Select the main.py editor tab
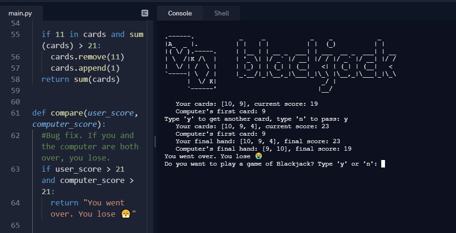The image size is (456, 233). coord(21,14)
